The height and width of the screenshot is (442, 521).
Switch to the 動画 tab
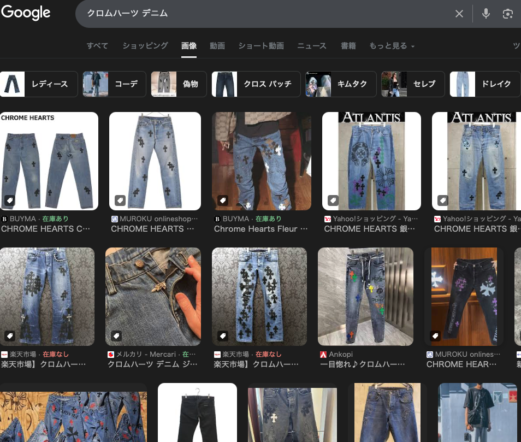pyautogui.click(x=217, y=46)
